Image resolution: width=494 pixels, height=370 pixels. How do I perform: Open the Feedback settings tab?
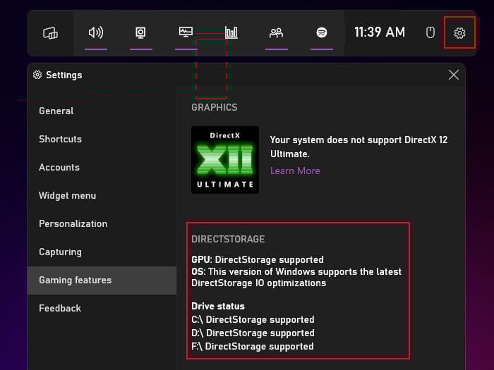[x=102, y=309]
